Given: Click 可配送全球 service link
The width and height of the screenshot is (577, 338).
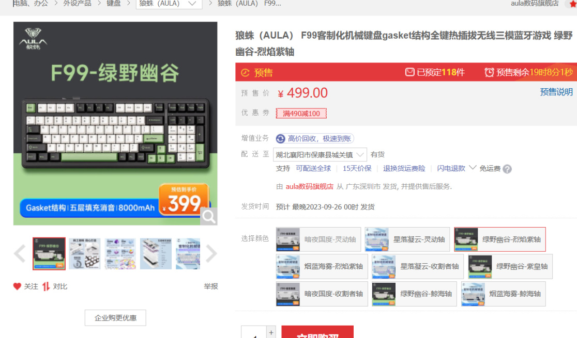Looking at the screenshot, I should (313, 168).
